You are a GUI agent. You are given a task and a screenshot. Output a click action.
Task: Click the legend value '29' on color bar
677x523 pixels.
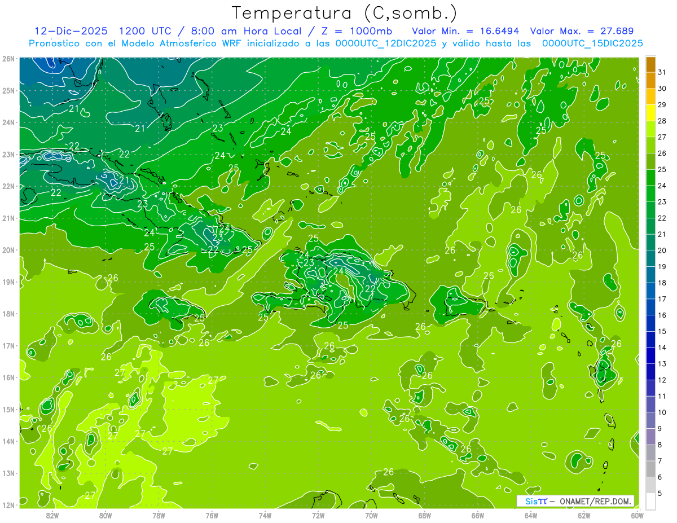pos(662,105)
